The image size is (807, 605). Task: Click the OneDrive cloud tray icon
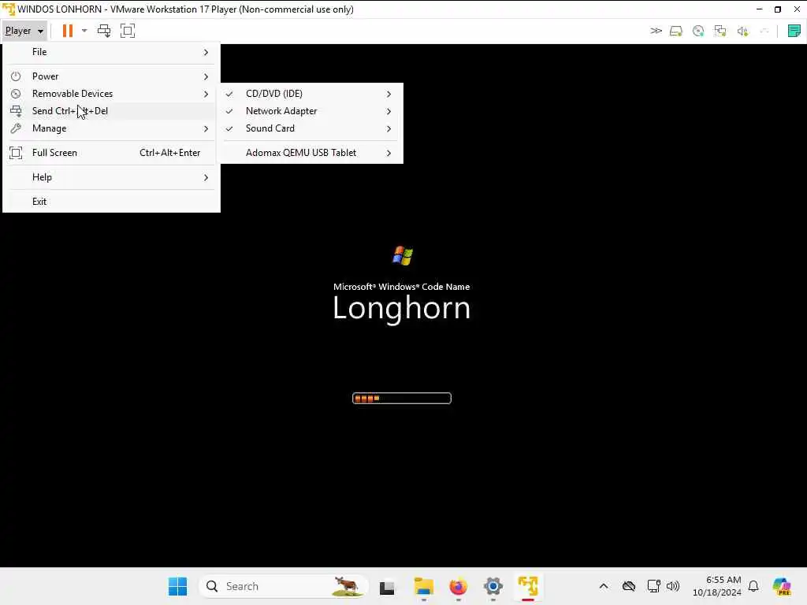[628, 586]
